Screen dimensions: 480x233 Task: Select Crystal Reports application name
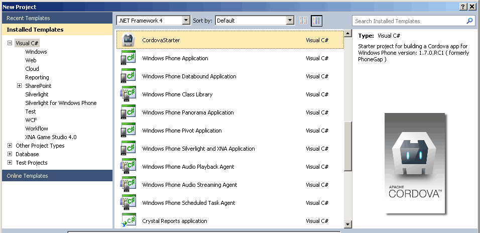point(175,221)
